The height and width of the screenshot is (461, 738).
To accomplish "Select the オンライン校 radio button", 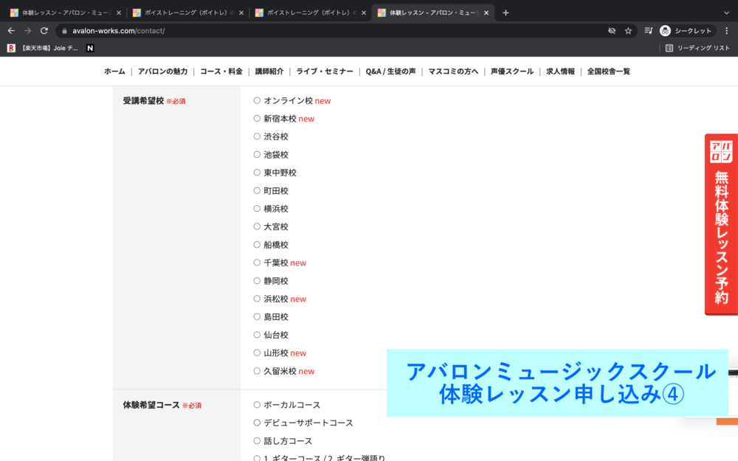I will click(257, 100).
